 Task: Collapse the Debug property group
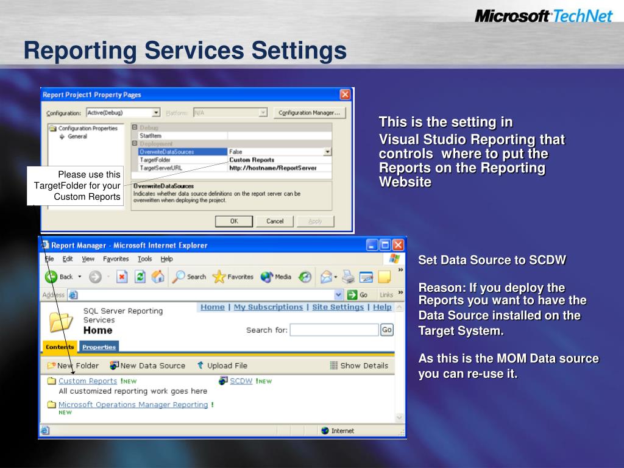(x=135, y=127)
